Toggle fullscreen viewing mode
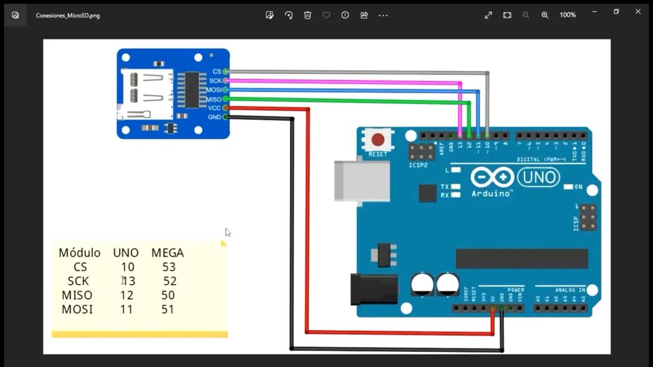Viewport: 653px width, 367px height. [488, 15]
